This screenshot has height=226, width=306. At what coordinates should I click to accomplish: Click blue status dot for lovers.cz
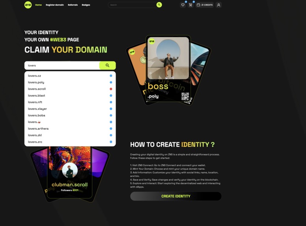[x=111, y=76]
